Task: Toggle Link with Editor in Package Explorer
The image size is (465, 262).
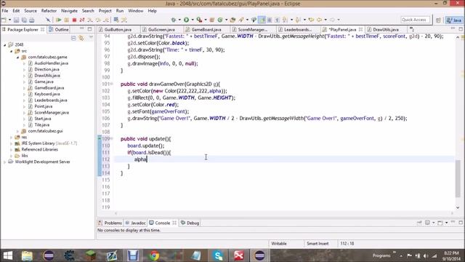Action: pyautogui.click(x=81, y=38)
